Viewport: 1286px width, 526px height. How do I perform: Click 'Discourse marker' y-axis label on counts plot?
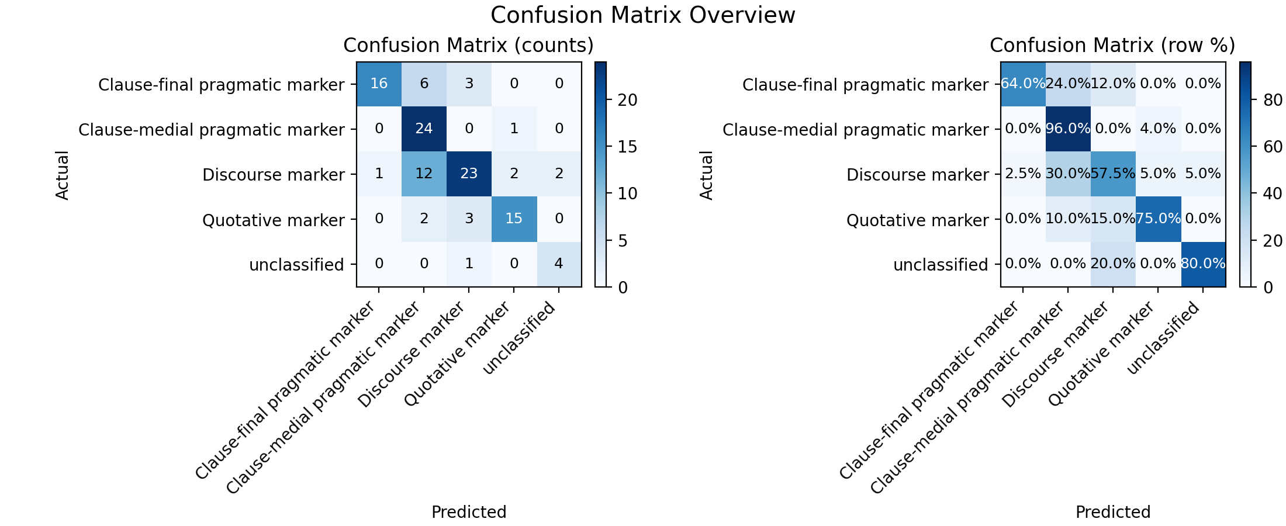click(x=274, y=175)
